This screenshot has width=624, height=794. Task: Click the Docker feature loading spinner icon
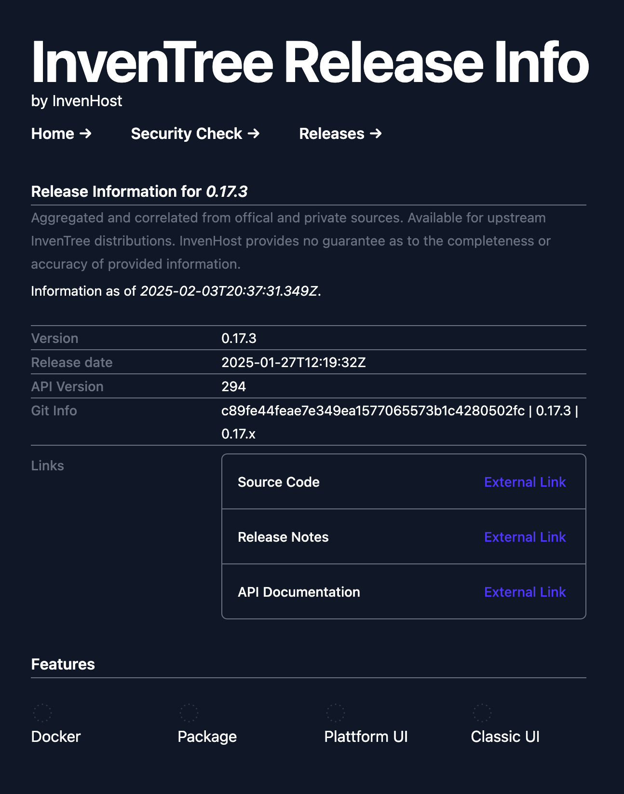[43, 712]
